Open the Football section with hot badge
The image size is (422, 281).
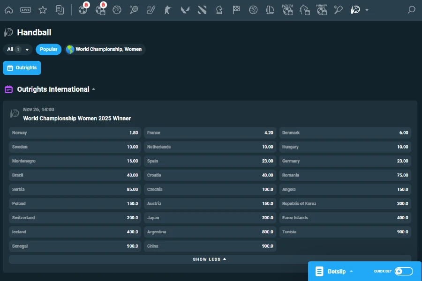(x=83, y=10)
